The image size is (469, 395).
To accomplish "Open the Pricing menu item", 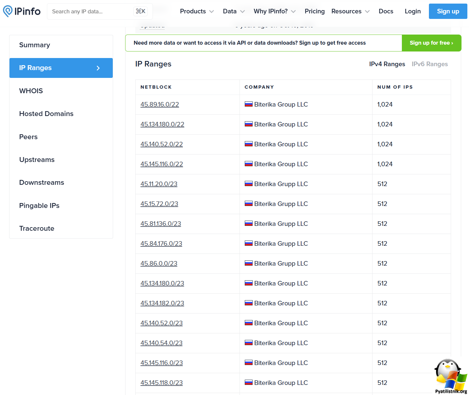I will pyautogui.click(x=314, y=11).
